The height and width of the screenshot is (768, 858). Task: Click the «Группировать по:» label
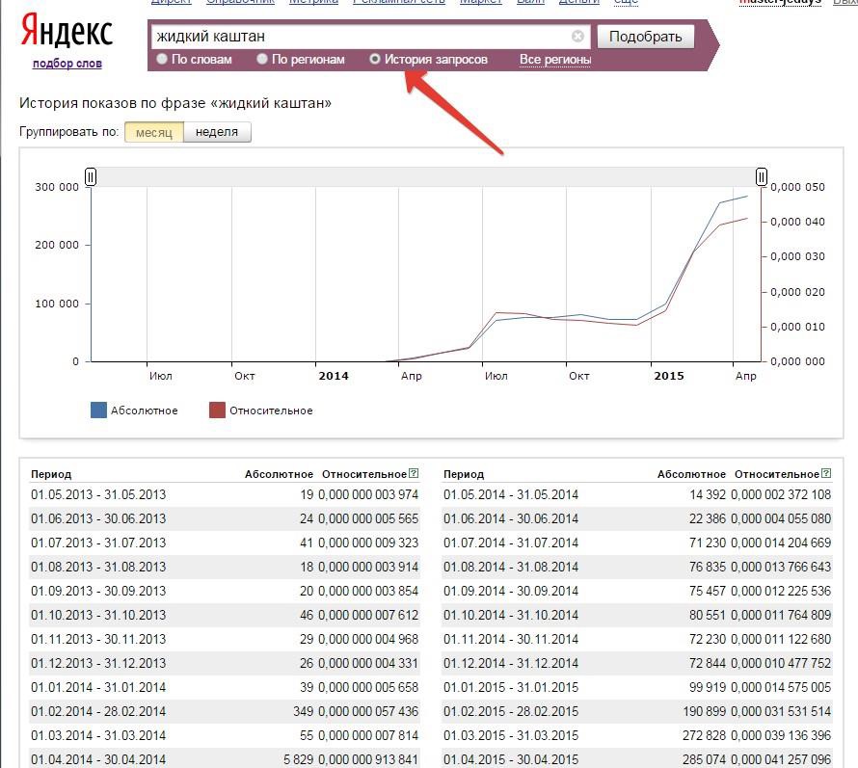click(69, 132)
